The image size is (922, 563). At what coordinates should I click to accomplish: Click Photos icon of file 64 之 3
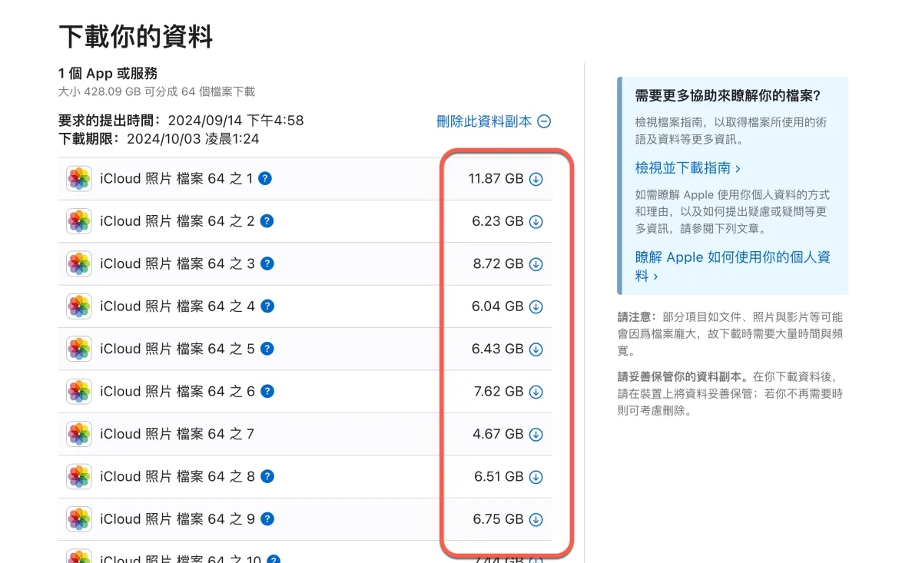[79, 263]
